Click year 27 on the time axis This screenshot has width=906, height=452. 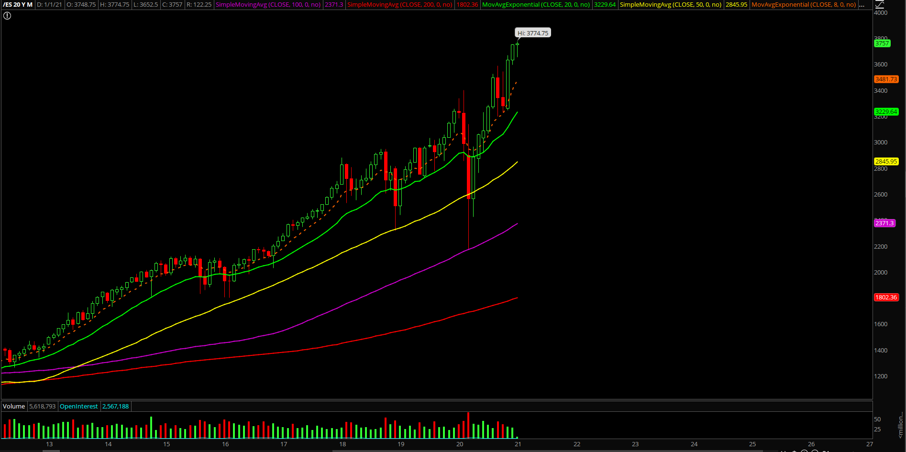pos(870,444)
